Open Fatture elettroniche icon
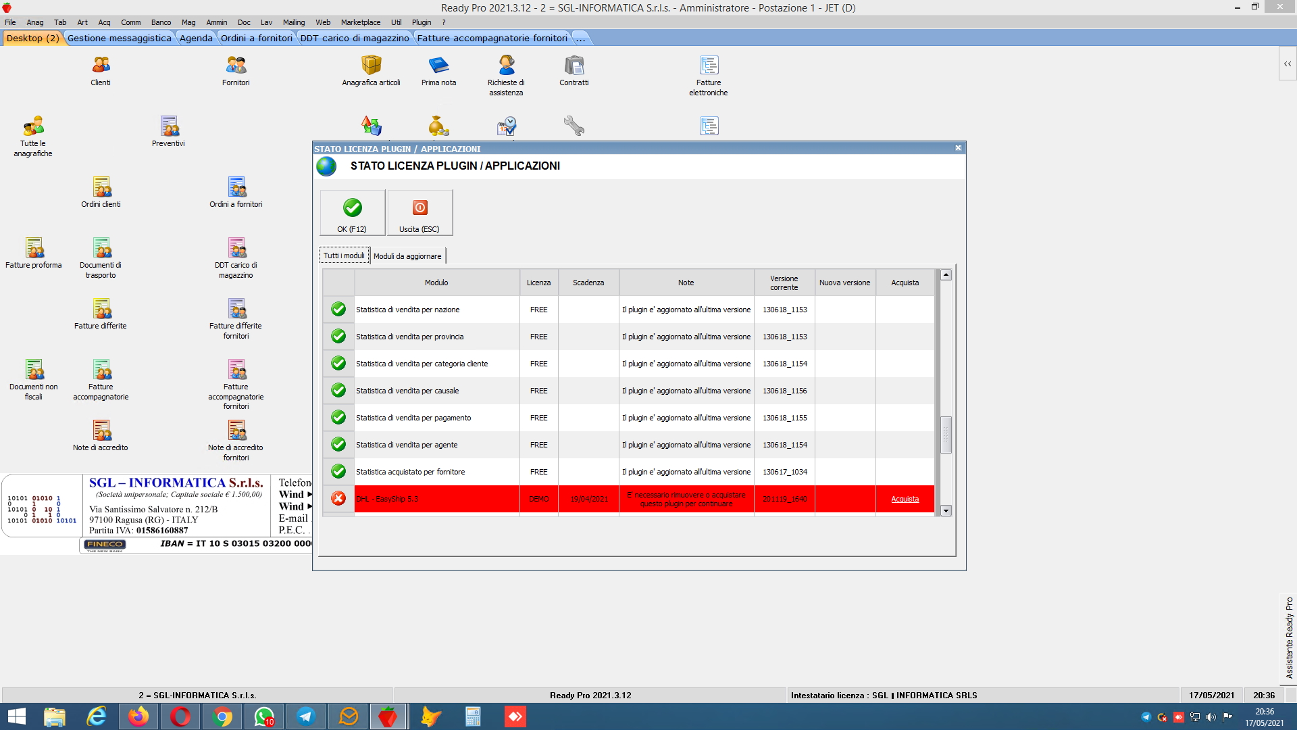This screenshot has width=1297, height=730. pyautogui.click(x=709, y=76)
